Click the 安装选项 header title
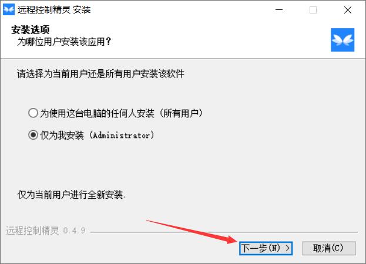Image resolution: width=366 pixels, height=264 pixels. click(x=31, y=29)
